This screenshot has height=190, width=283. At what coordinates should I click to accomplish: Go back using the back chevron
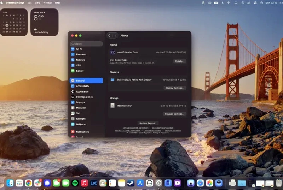pos(109,36)
